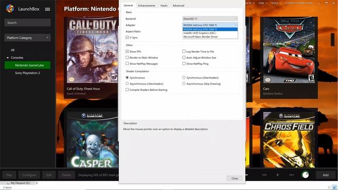Click the Configure button in LaunchBox
This screenshot has width=338, height=190.
click(x=29, y=175)
